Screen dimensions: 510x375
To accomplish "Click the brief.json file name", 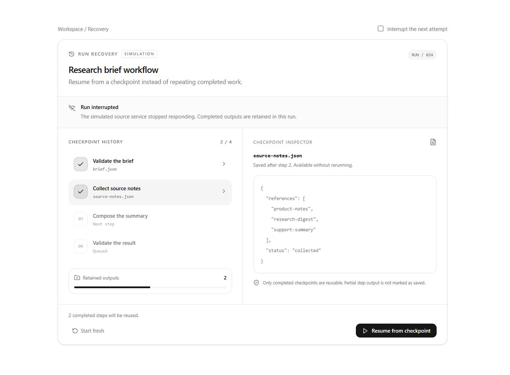I will (105, 169).
